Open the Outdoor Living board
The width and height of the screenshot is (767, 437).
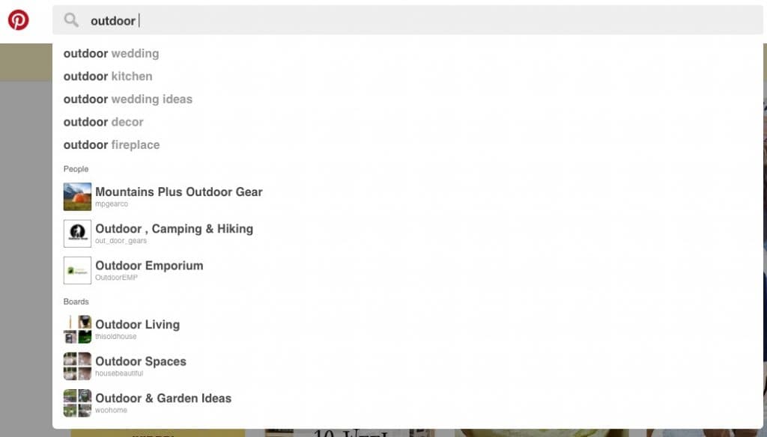137,325
